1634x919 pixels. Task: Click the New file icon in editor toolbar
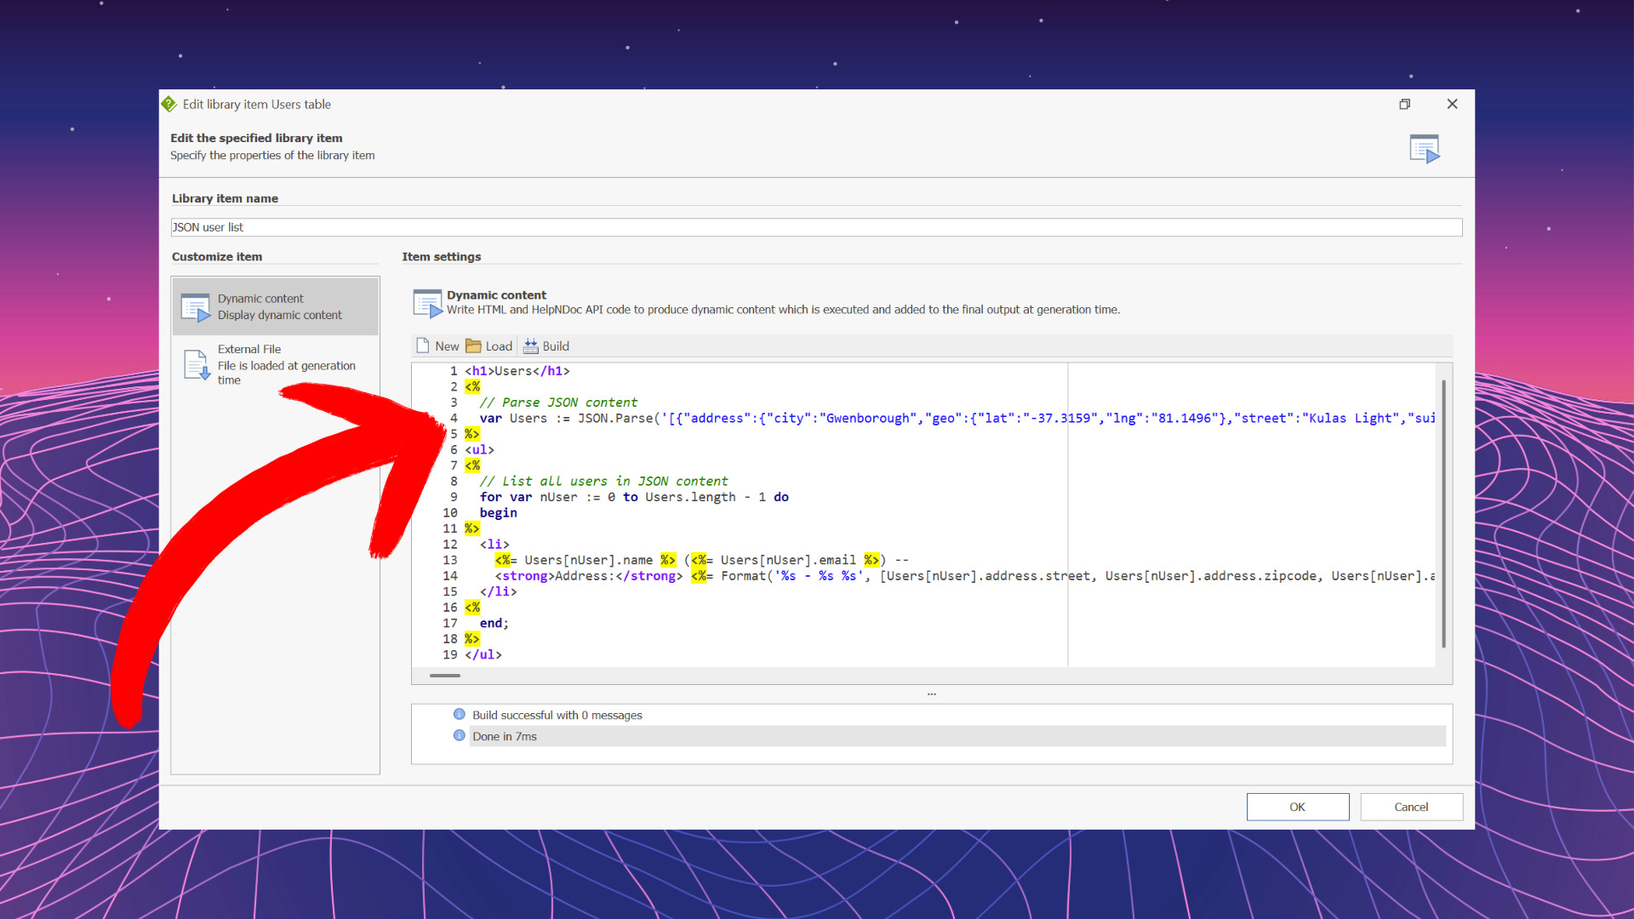tap(423, 345)
